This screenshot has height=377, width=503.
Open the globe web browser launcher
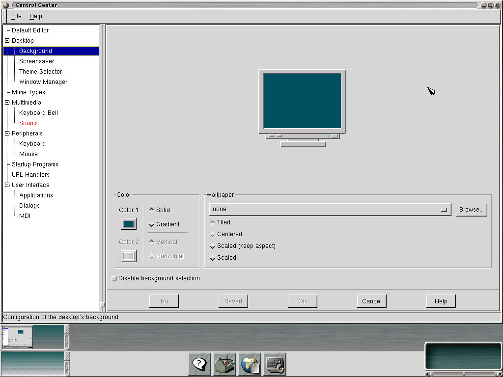point(250,364)
